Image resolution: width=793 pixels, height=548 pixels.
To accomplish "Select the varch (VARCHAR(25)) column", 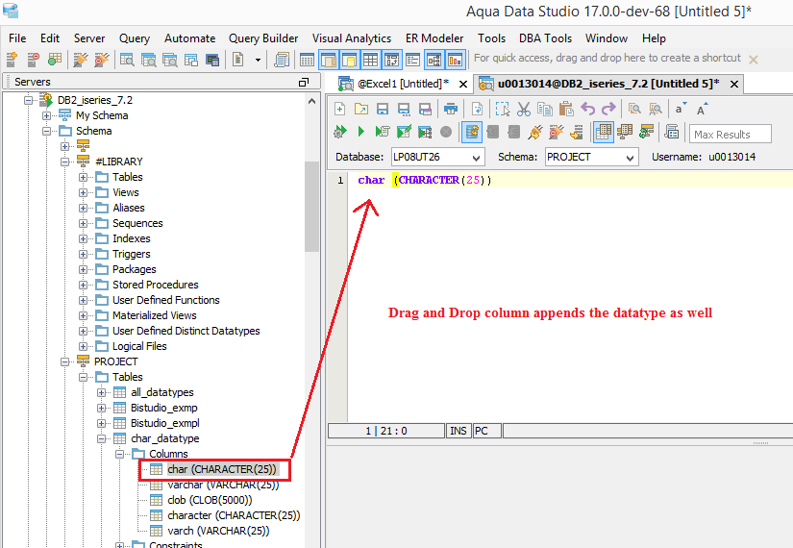I will 218,532.
